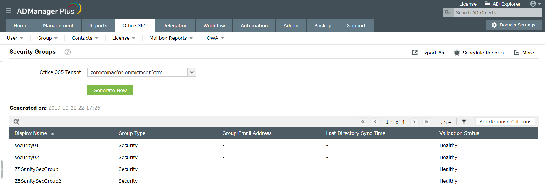Image resolution: width=545 pixels, height=189 pixels.
Task: Click Export As text link
Action: [x=433, y=53]
